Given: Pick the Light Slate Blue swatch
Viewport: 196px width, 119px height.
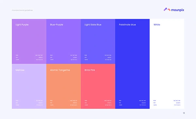Looking at the screenshot, I should pyautogui.click(x=98, y=42).
